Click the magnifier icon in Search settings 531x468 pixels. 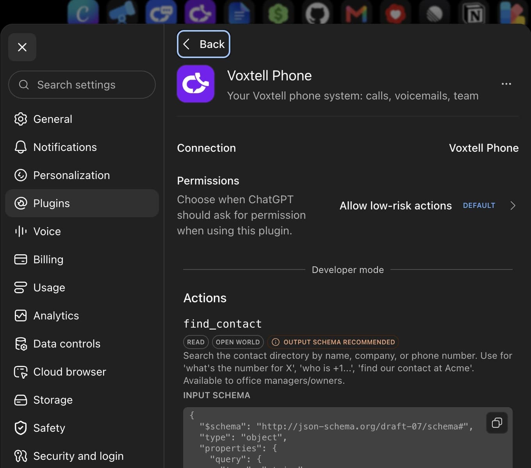tap(24, 85)
